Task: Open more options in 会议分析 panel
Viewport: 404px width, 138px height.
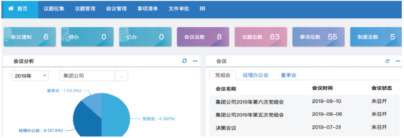Action: point(195,61)
